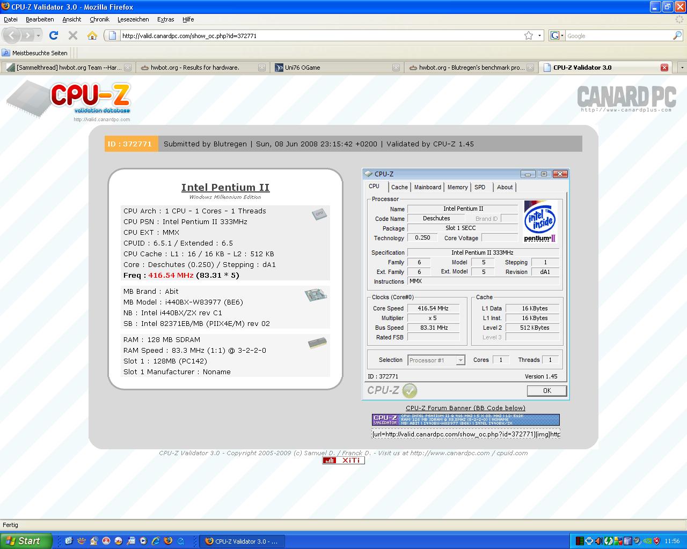Click the taskbar clock showing 11:56
This screenshot has height=549, width=687.
[x=672, y=541]
